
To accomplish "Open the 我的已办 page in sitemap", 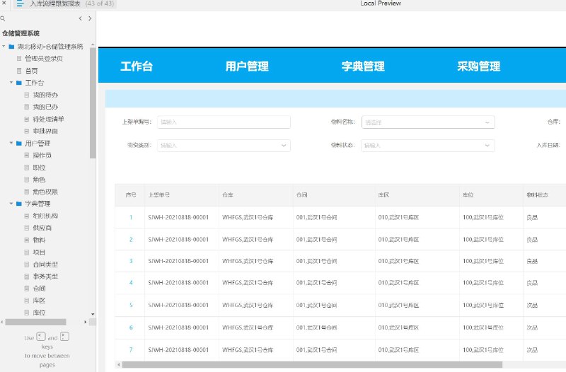I will pos(45,107).
